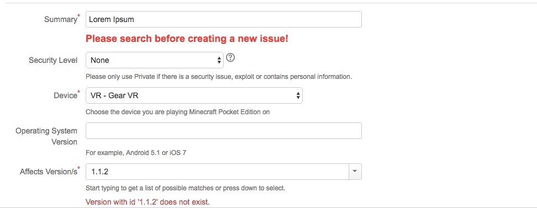The width and height of the screenshot is (537, 208).
Task: Click the Summary text field containing Lorem Ipsum
Action: (223, 19)
